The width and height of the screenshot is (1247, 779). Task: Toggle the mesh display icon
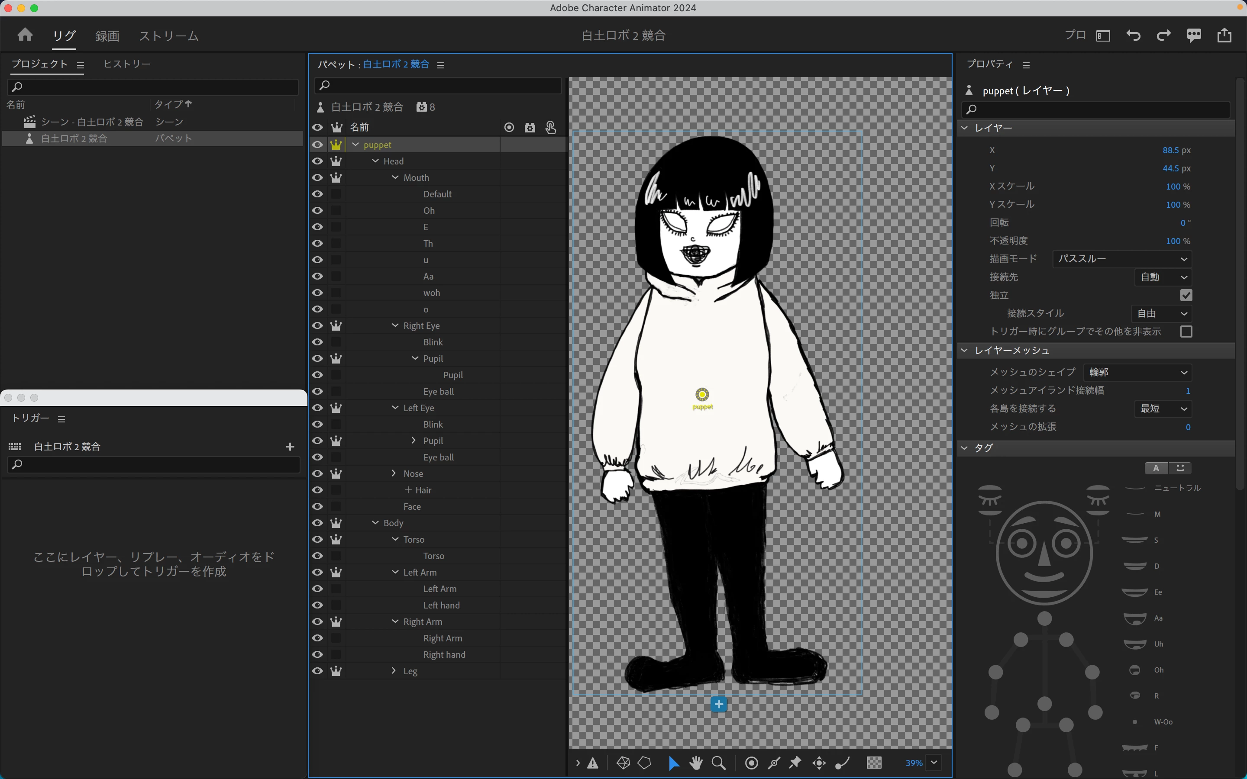coord(623,763)
